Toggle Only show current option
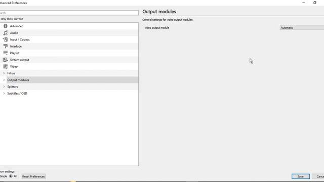Screen dimensions: 324x182 pyautogui.click(x=12, y=19)
